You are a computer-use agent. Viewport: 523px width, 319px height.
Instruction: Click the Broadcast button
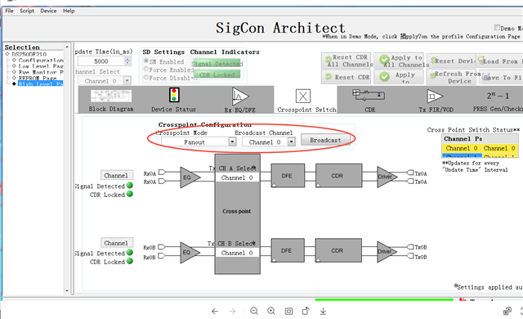coord(325,140)
